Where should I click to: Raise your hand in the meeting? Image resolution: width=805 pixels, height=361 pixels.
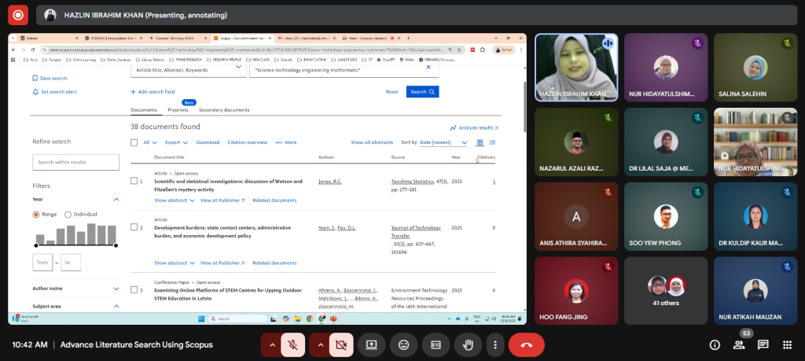click(468, 344)
